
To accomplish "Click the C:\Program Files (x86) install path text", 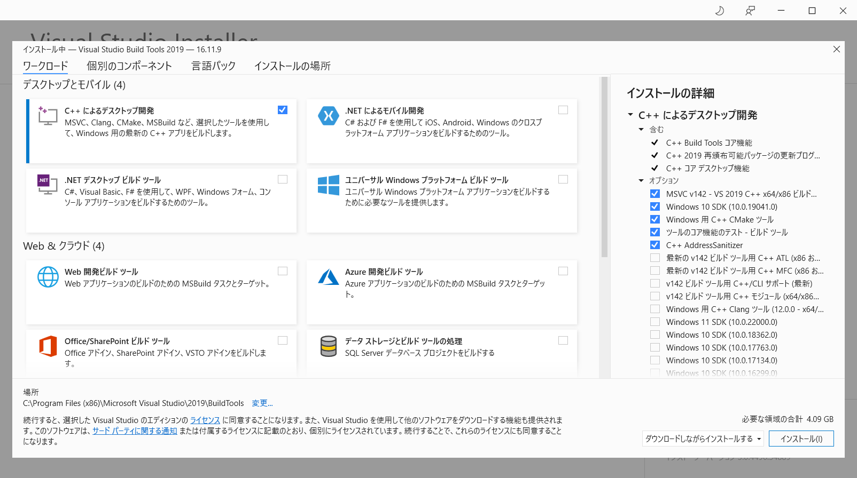I will (x=134, y=403).
